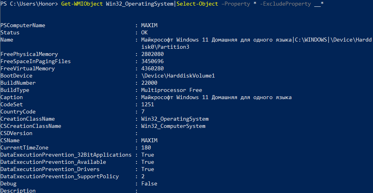Click the CSCreationClassName Win32_ComputerSystem value
This screenshot has height=193, width=373.
[x=173, y=126]
